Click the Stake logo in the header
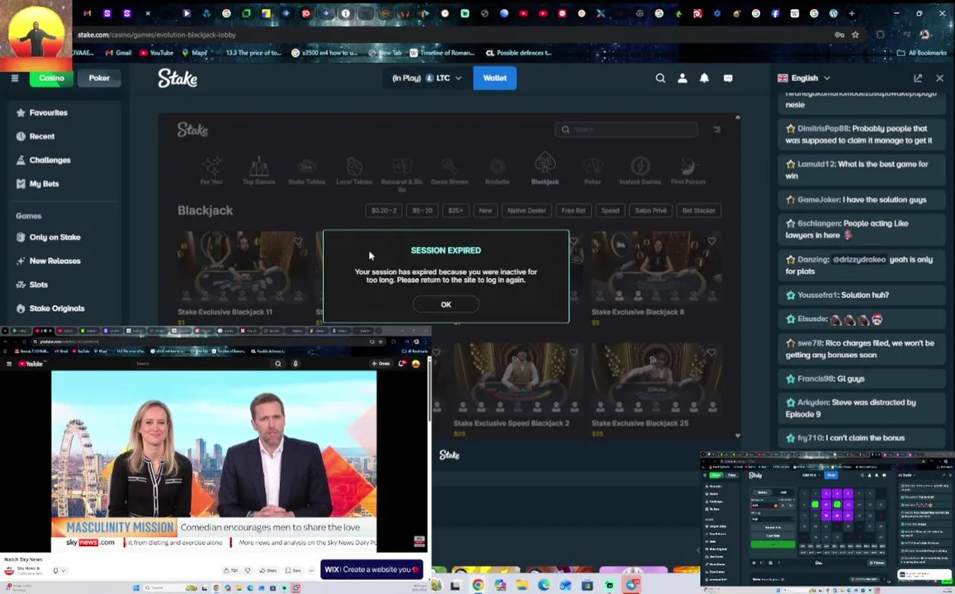Viewport: 955px width, 594px height. pyautogui.click(x=177, y=78)
